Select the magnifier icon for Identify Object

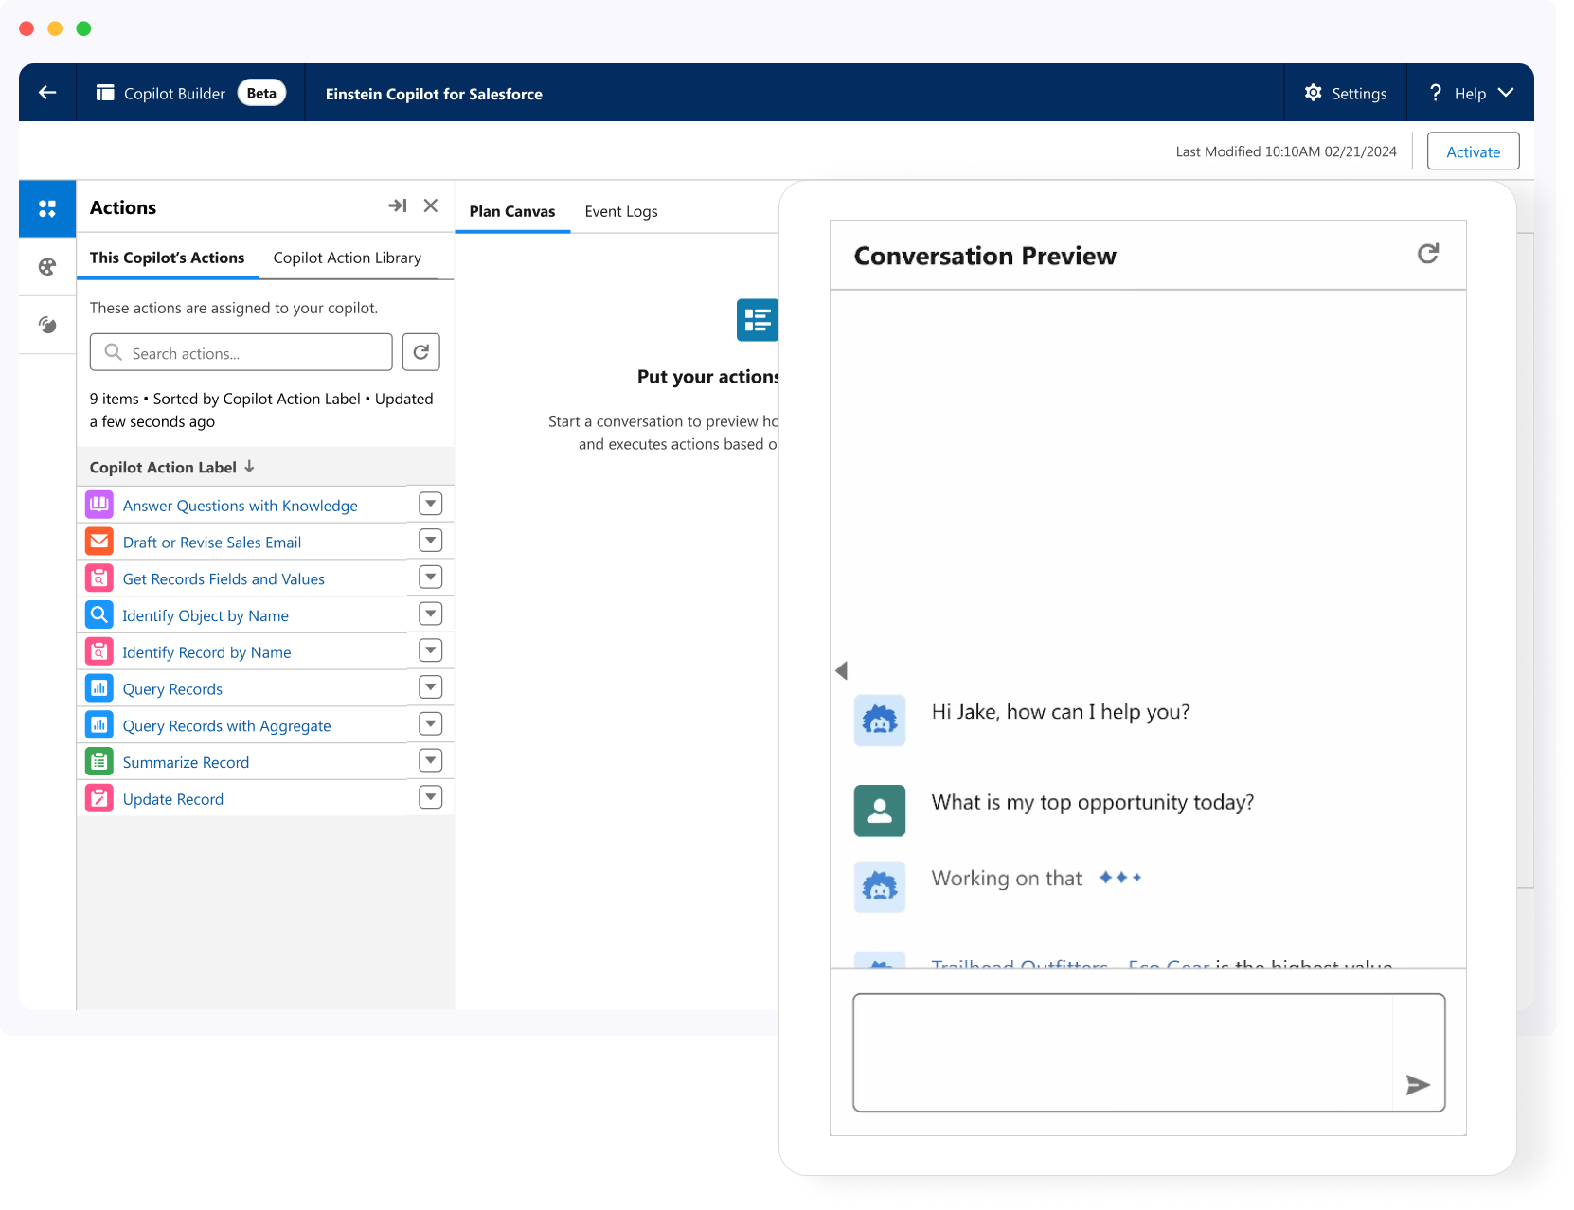[98, 614]
